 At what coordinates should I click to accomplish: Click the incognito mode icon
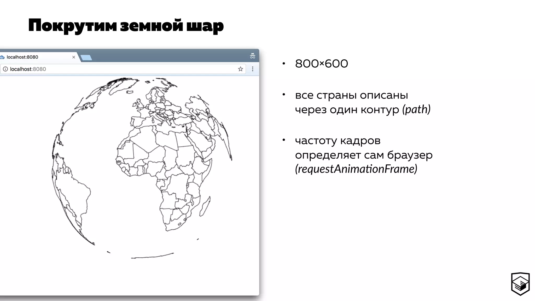pos(252,56)
